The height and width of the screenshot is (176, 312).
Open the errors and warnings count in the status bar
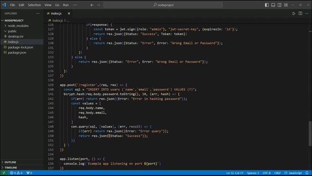click(x=16, y=173)
